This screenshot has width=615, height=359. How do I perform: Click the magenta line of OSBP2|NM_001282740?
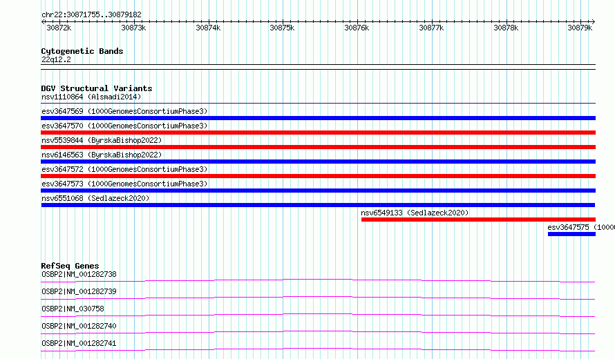pos(318,332)
